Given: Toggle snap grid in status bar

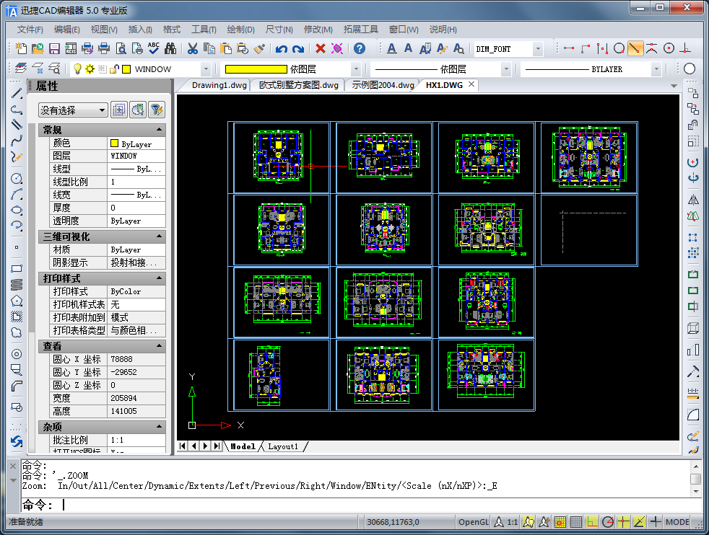Looking at the screenshot, I should click(560, 522).
